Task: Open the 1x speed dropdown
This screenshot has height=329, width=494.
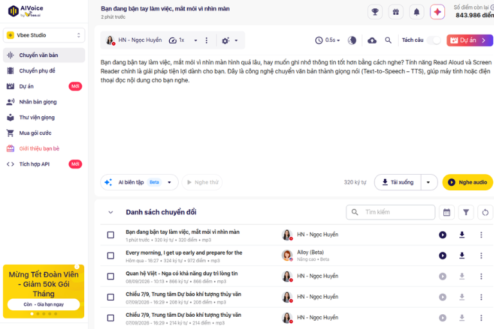Action: coord(196,40)
